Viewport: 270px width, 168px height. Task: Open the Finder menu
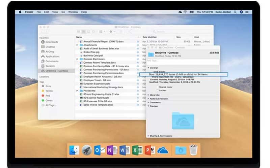29,12
